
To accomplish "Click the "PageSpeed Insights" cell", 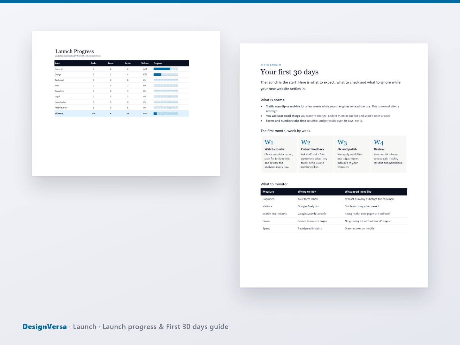I will tap(310, 228).
